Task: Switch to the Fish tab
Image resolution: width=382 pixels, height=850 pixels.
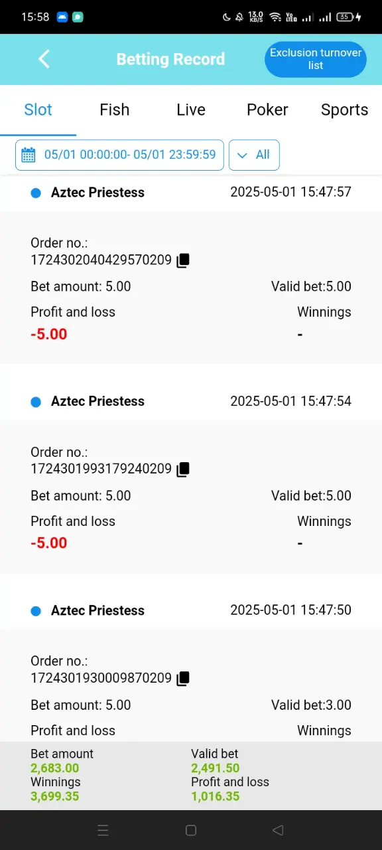Action: 115,110
